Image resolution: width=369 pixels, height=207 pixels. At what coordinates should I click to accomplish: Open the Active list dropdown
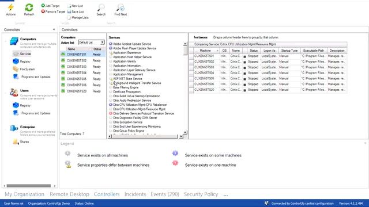[x=102, y=43]
